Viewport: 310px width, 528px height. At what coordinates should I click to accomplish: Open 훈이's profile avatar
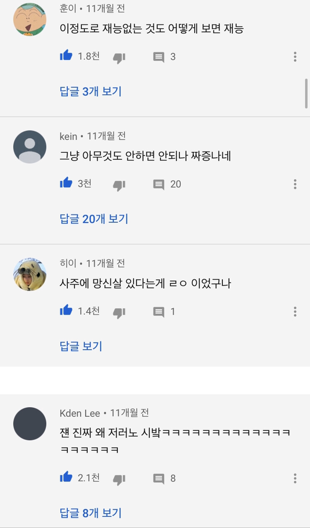tap(30, 19)
